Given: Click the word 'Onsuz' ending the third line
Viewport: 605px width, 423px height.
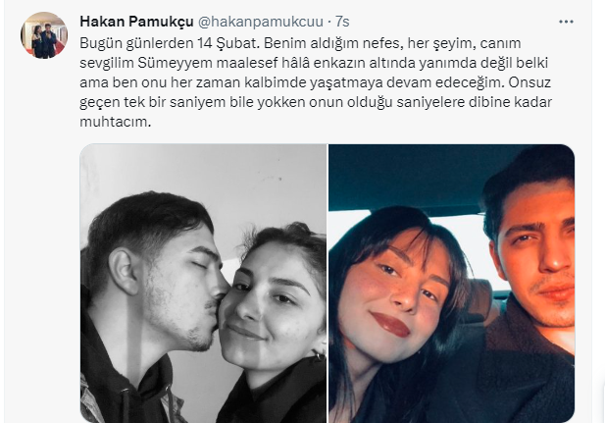Looking at the screenshot, I should (529, 82).
